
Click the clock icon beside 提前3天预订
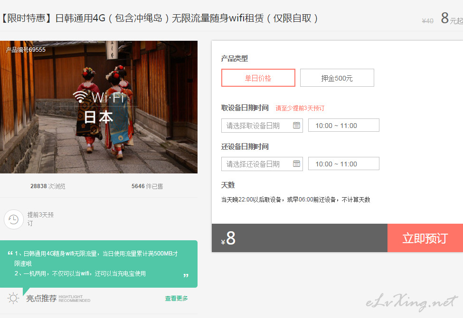click(14, 219)
